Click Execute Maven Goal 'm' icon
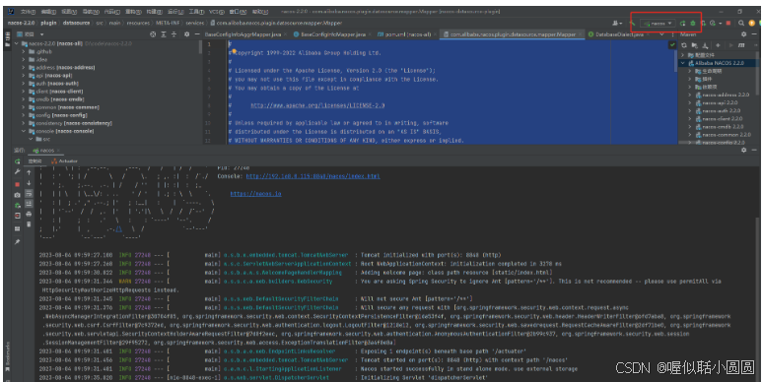This screenshot has height=382, width=763. pyautogui.click(x=741, y=45)
